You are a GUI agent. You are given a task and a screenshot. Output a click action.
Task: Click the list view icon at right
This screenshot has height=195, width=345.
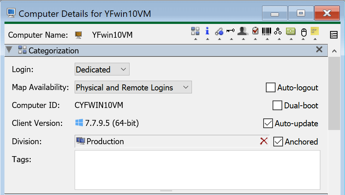(x=334, y=35)
